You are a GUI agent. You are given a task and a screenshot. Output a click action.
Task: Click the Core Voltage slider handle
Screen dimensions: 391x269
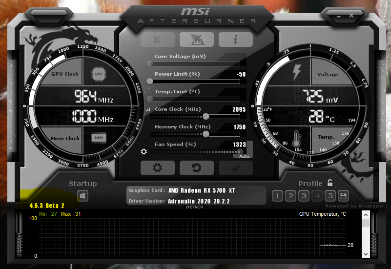(150, 63)
